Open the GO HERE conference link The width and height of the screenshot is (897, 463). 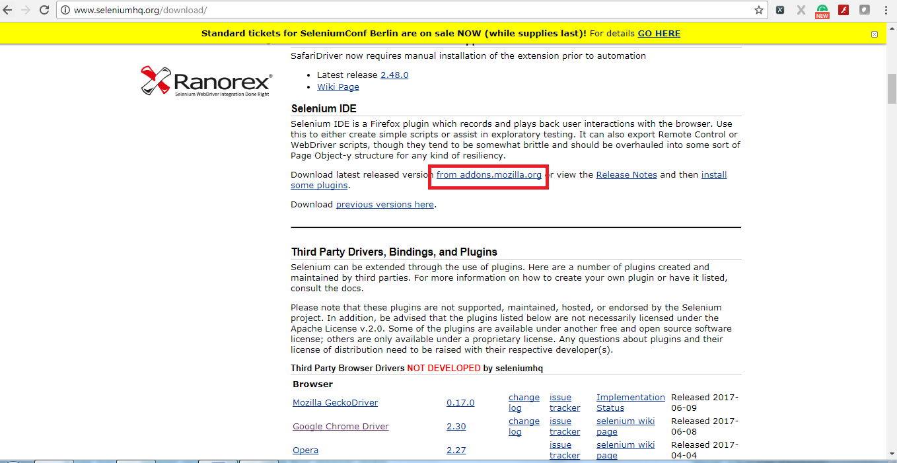(x=659, y=33)
